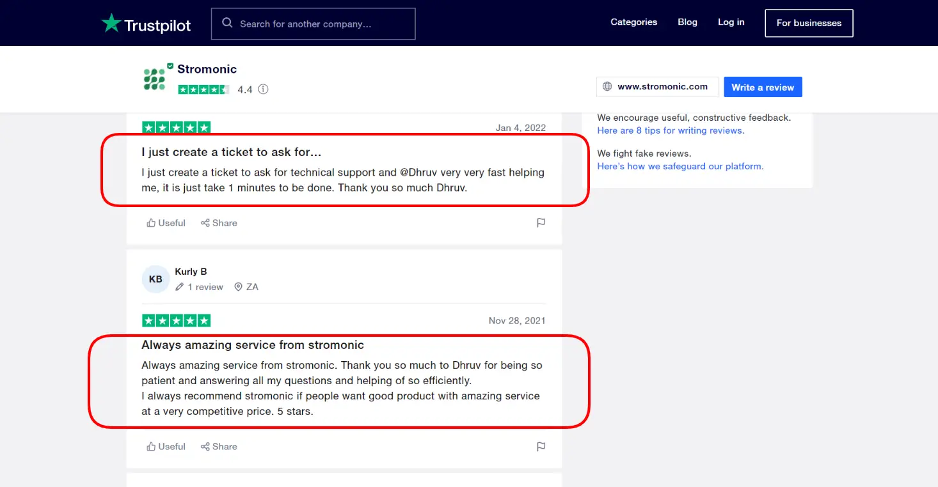This screenshot has width=938, height=487.
Task: Click the ZA location pin on Kurly B's profile
Action: [x=238, y=286]
